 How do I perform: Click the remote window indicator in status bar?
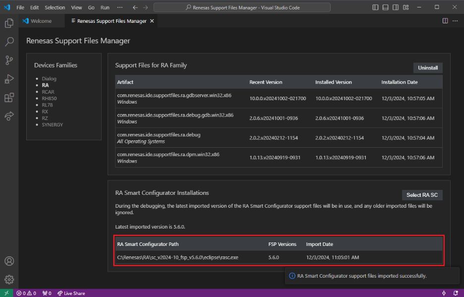point(6,293)
